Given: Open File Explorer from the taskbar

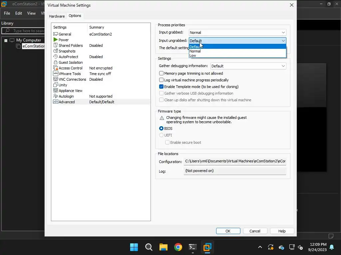Looking at the screenshot, I should (163, 247).
